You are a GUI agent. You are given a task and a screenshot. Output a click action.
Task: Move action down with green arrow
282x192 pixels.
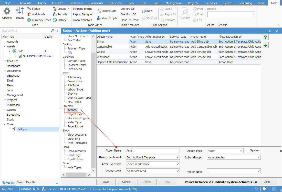[x=266, y=45]
